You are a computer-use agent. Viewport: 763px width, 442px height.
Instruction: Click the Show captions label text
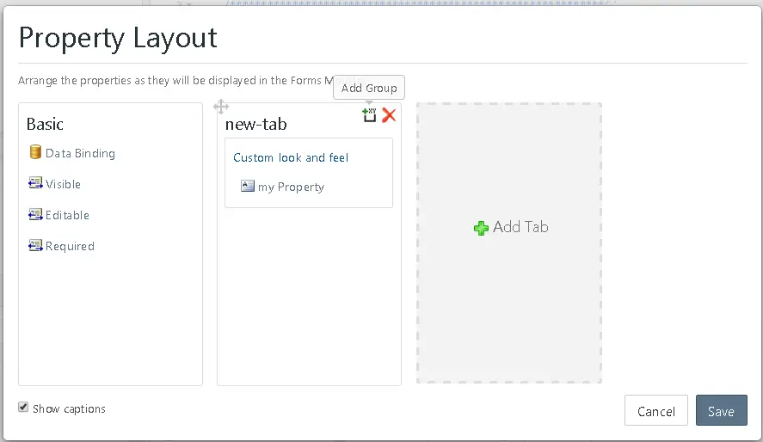point(69,409)
